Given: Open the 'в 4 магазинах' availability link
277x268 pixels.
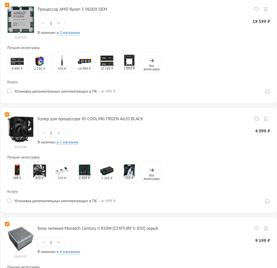Looking at the screenshot, I should pyautogui.click(x=68, y=252).
